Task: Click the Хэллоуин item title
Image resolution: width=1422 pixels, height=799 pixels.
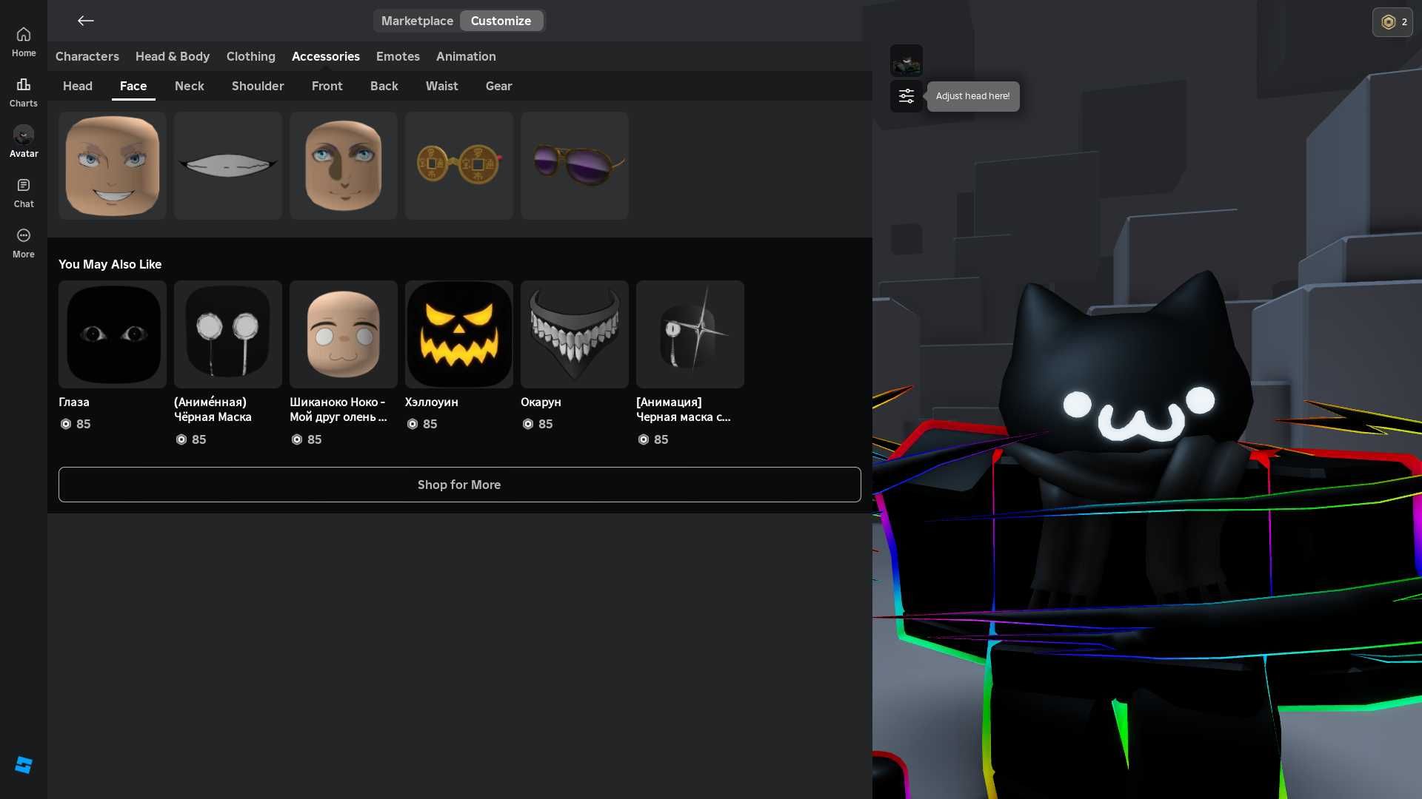Action: (432, 402)
